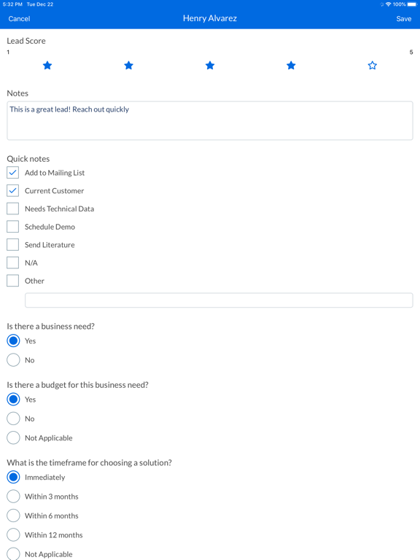Enable the Schedule Demo checkbox

pos(13,227)
